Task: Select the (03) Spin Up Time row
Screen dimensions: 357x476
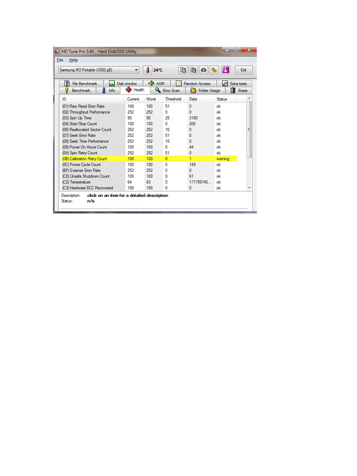Action: click(149, 118)
